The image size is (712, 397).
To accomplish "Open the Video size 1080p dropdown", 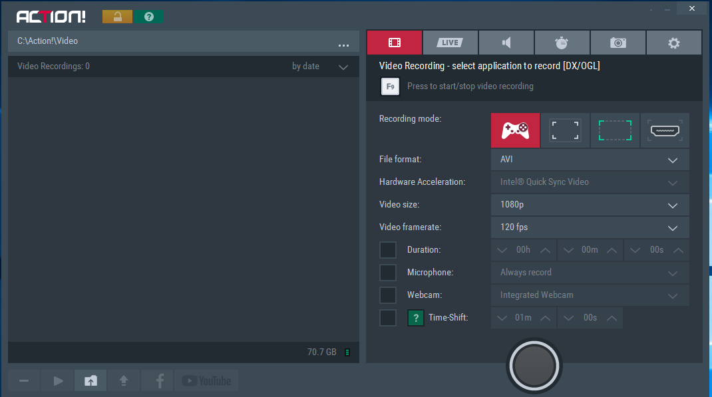I will pyautogui.click(x=590, y=205).
